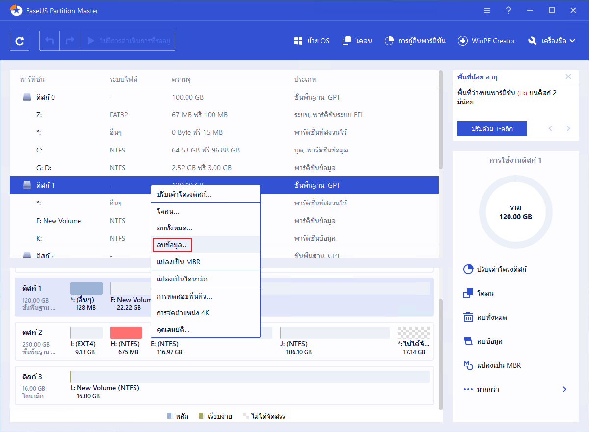Expand มากกว่า more options in sidebar

click(x=515, y=389)
